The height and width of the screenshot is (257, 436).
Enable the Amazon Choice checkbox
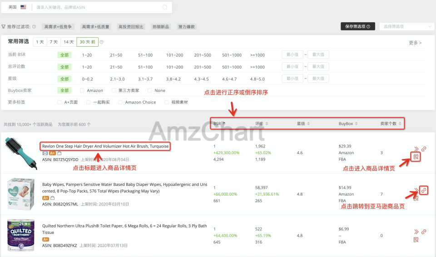click(120, 102)
